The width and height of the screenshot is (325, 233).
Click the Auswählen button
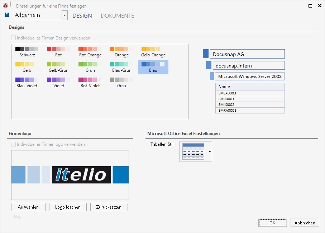[x=28, y=207]
